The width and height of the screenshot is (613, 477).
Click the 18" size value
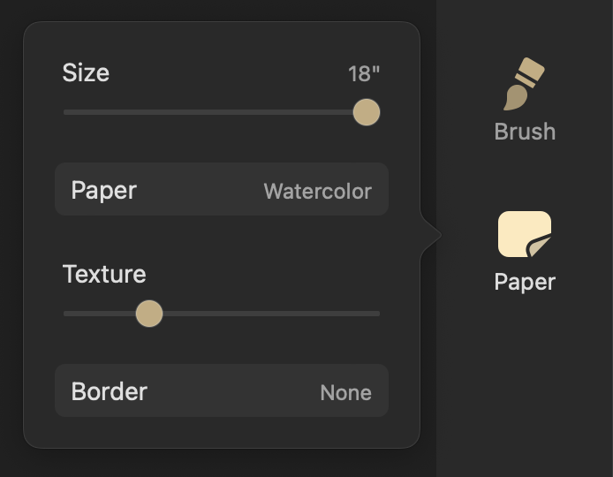click(364, 74)
